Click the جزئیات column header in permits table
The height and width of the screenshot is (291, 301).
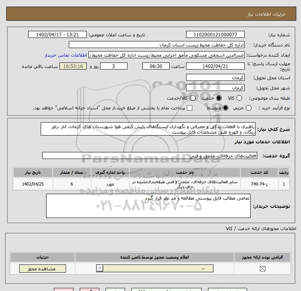[x=43, y=257]
